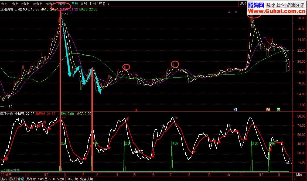Click 另存为 save-as button
307x181 pixels.
pos(31,179)
